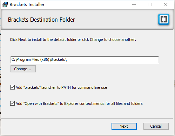Place cursor after "Brackets\" in path field
Viewport: 175px width, 136px height.
coord(67,60)
